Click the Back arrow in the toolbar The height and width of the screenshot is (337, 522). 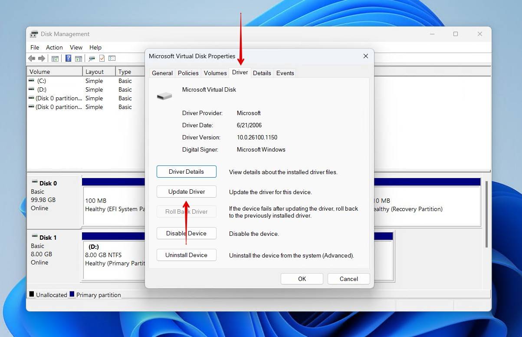(x=32, y=58)
